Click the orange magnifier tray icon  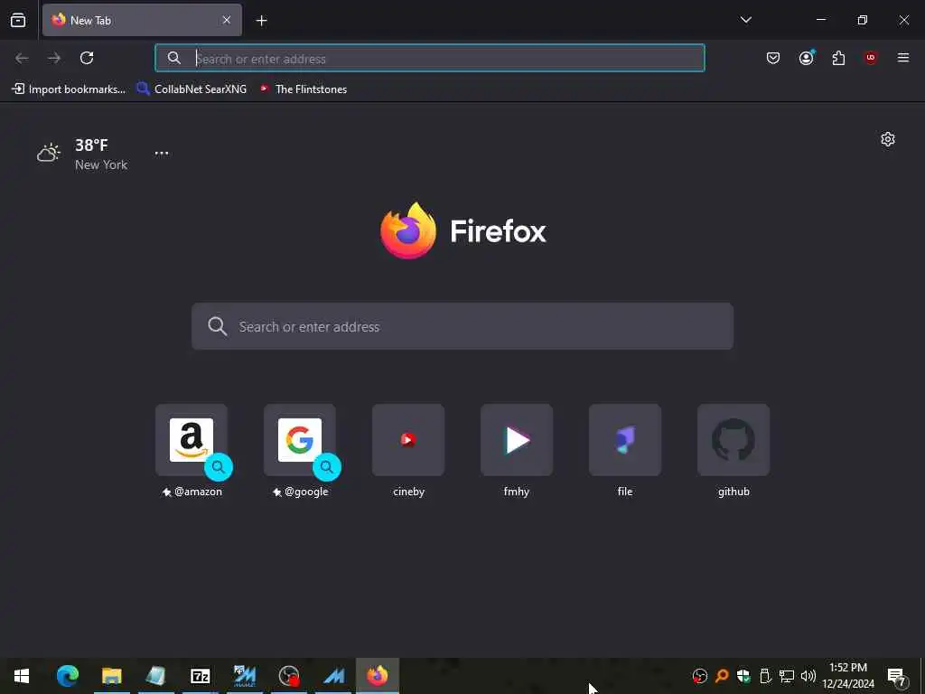click(722, 676)
